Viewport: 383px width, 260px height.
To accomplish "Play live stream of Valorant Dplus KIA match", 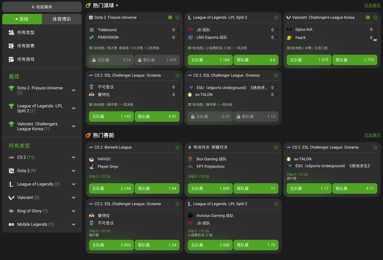I will 368,18.
